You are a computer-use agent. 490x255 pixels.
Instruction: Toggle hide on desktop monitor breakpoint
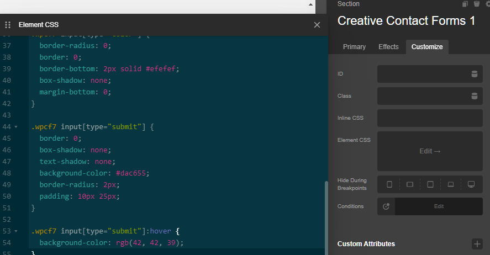point(471,184)
